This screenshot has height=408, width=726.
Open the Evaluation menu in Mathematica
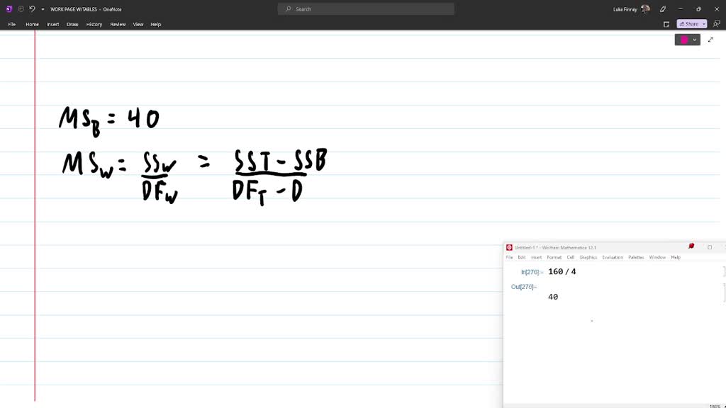click(612, 257)
